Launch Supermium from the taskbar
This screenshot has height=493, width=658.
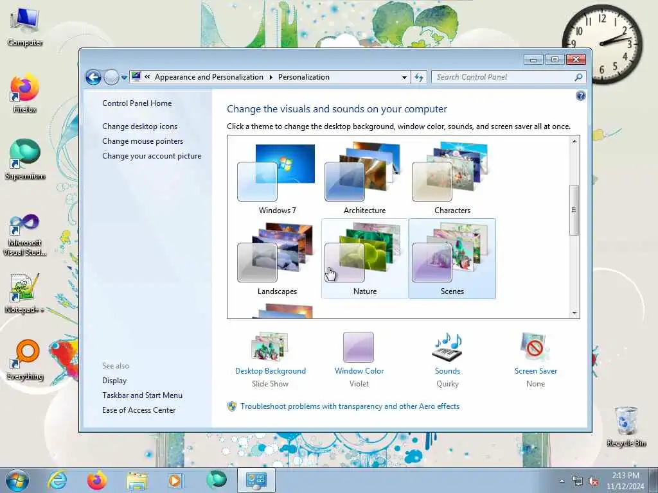click(217, 480)
